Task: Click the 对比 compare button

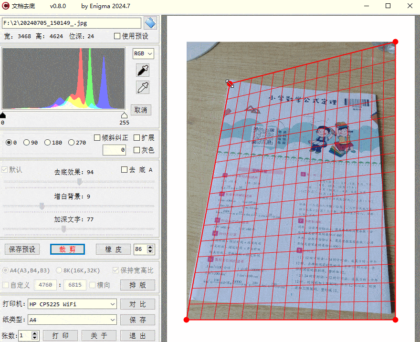Action: point(137,304)
